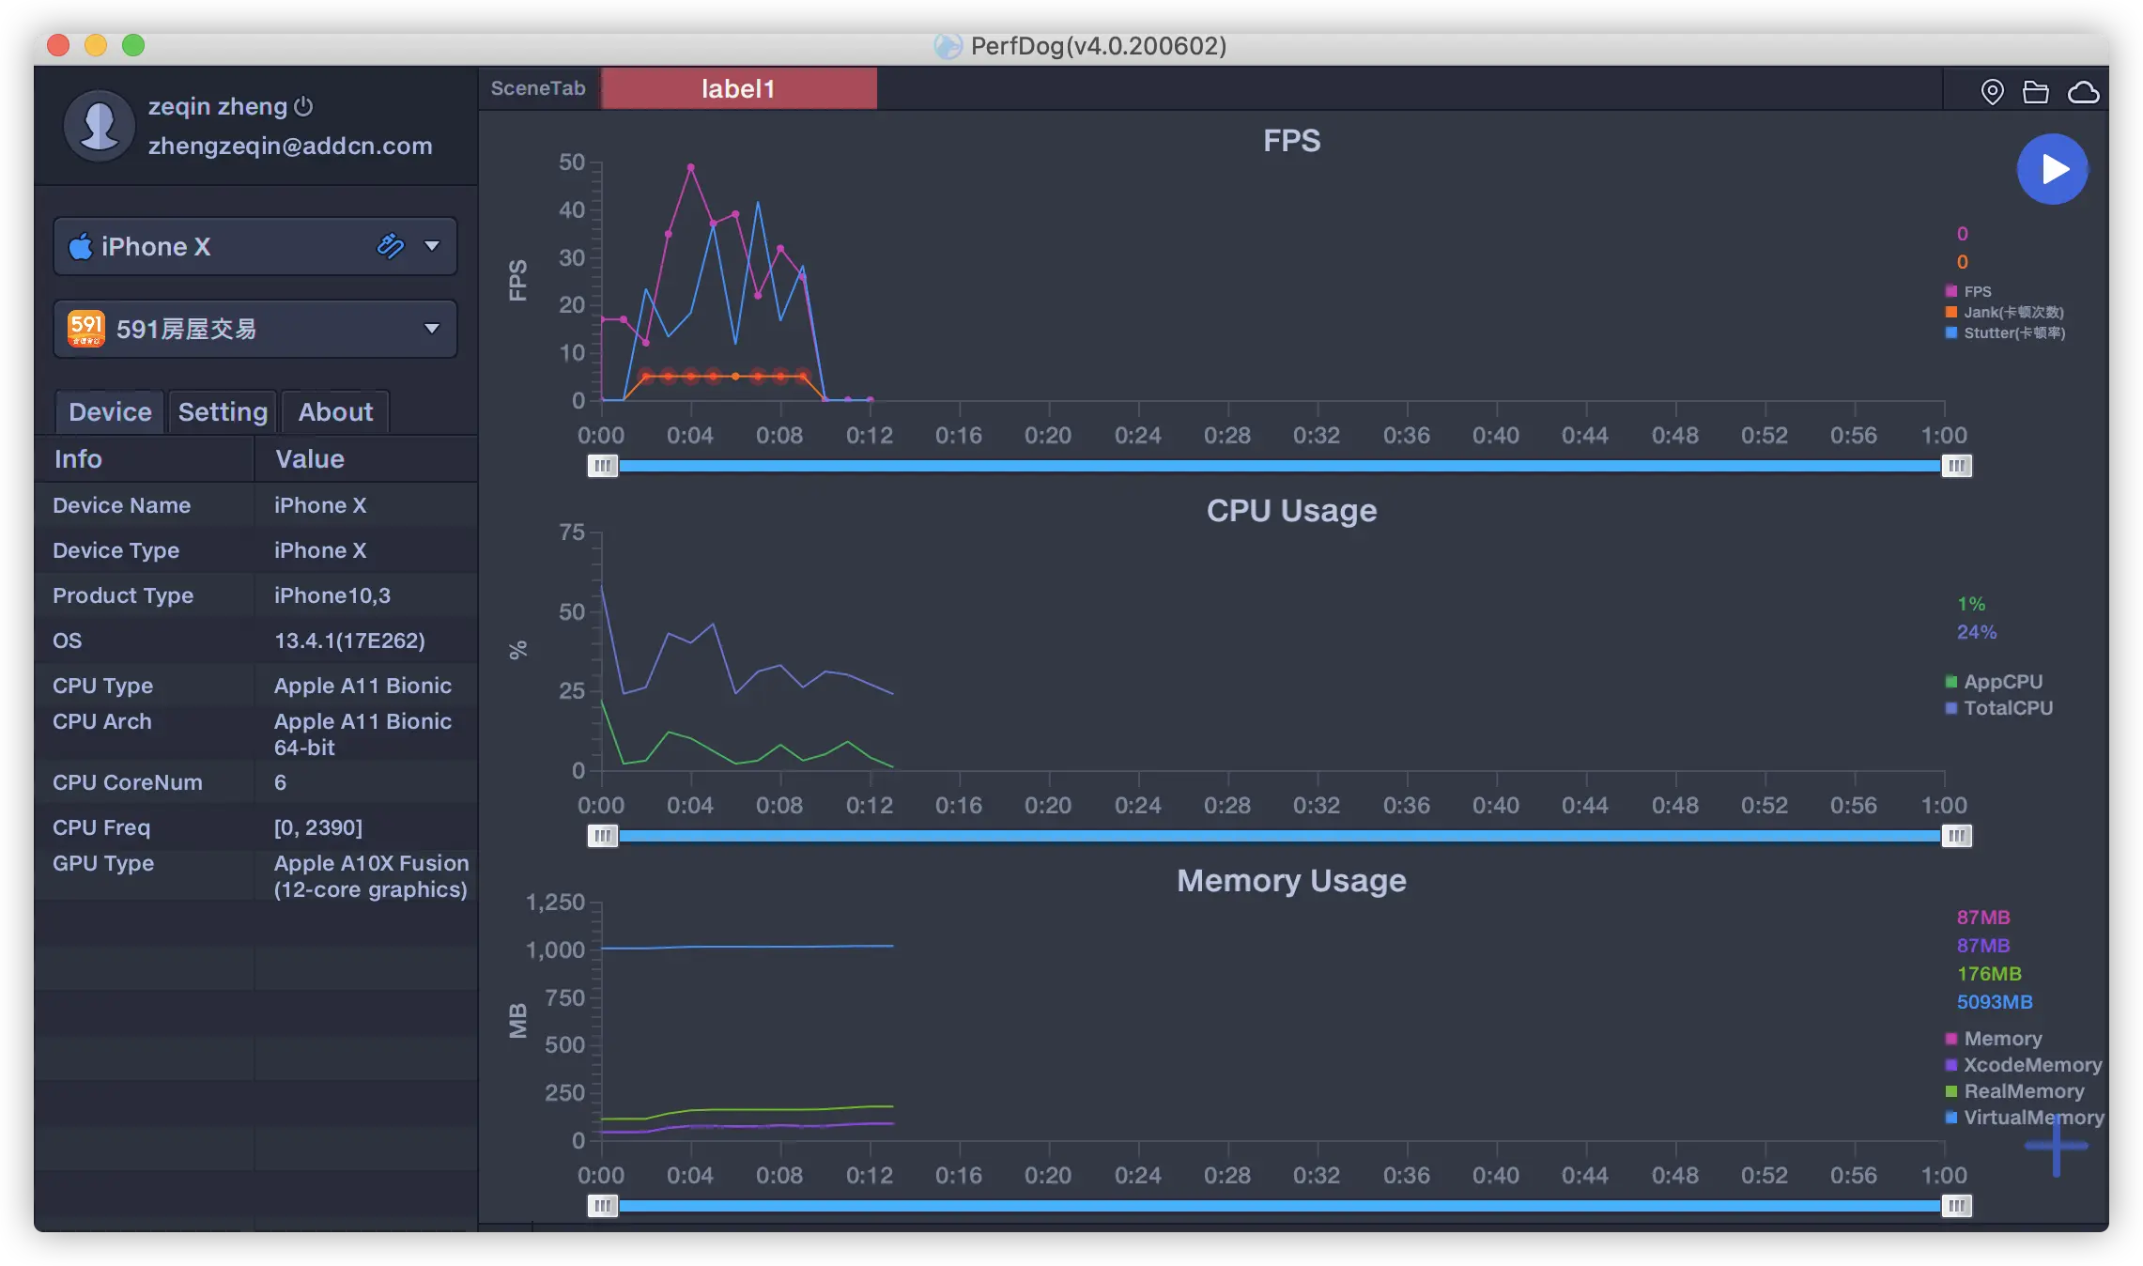The width and height of the screenshot is (2143, 1266).
Task: Open the folder icon in the top toolbar
Action: pyautogui.click(x=2035, y=92)
